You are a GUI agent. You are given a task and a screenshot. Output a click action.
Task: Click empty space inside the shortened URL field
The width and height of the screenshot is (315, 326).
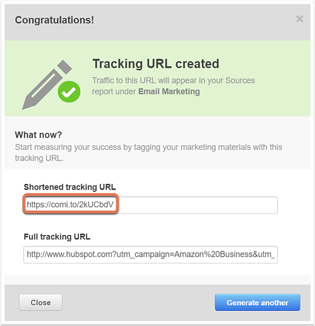coord(198,205)
